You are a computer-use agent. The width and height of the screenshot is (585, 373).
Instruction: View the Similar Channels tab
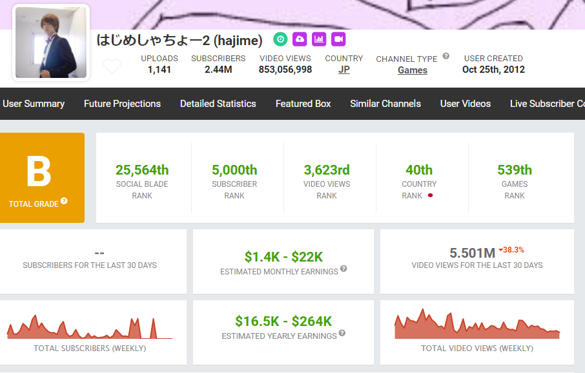pos(385,104)
